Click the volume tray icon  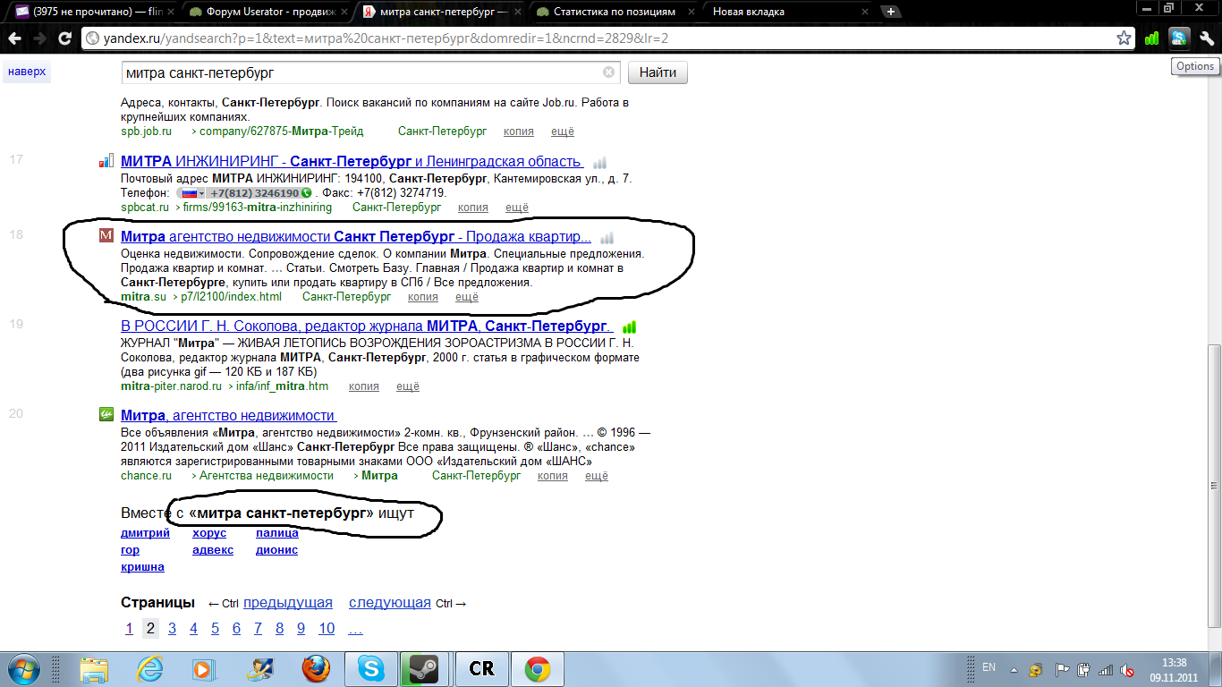(x=1129, y=669)
